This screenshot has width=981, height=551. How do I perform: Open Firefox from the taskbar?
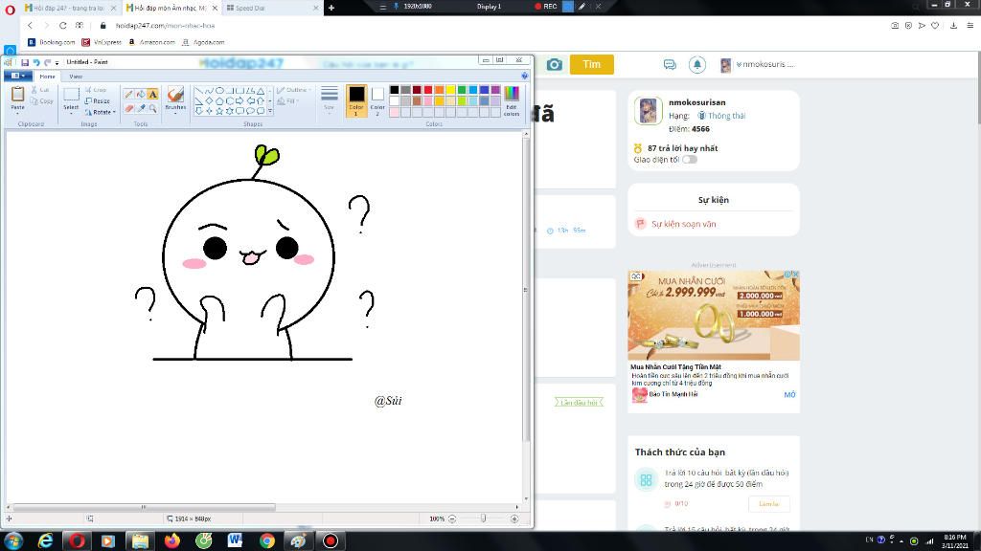[171, 541]
